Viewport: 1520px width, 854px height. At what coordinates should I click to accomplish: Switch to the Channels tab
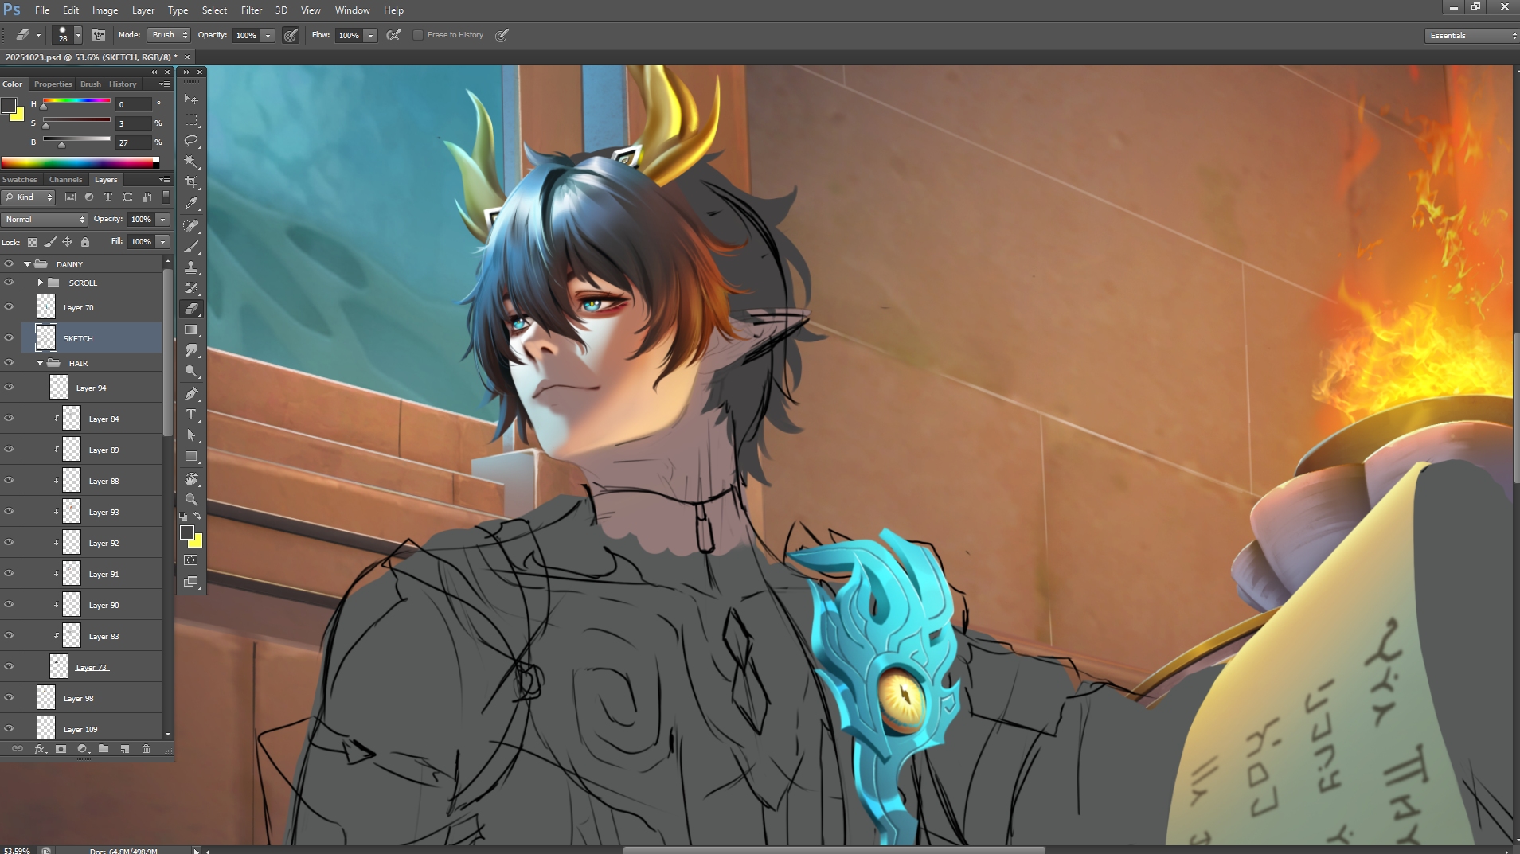click(65, 180)
